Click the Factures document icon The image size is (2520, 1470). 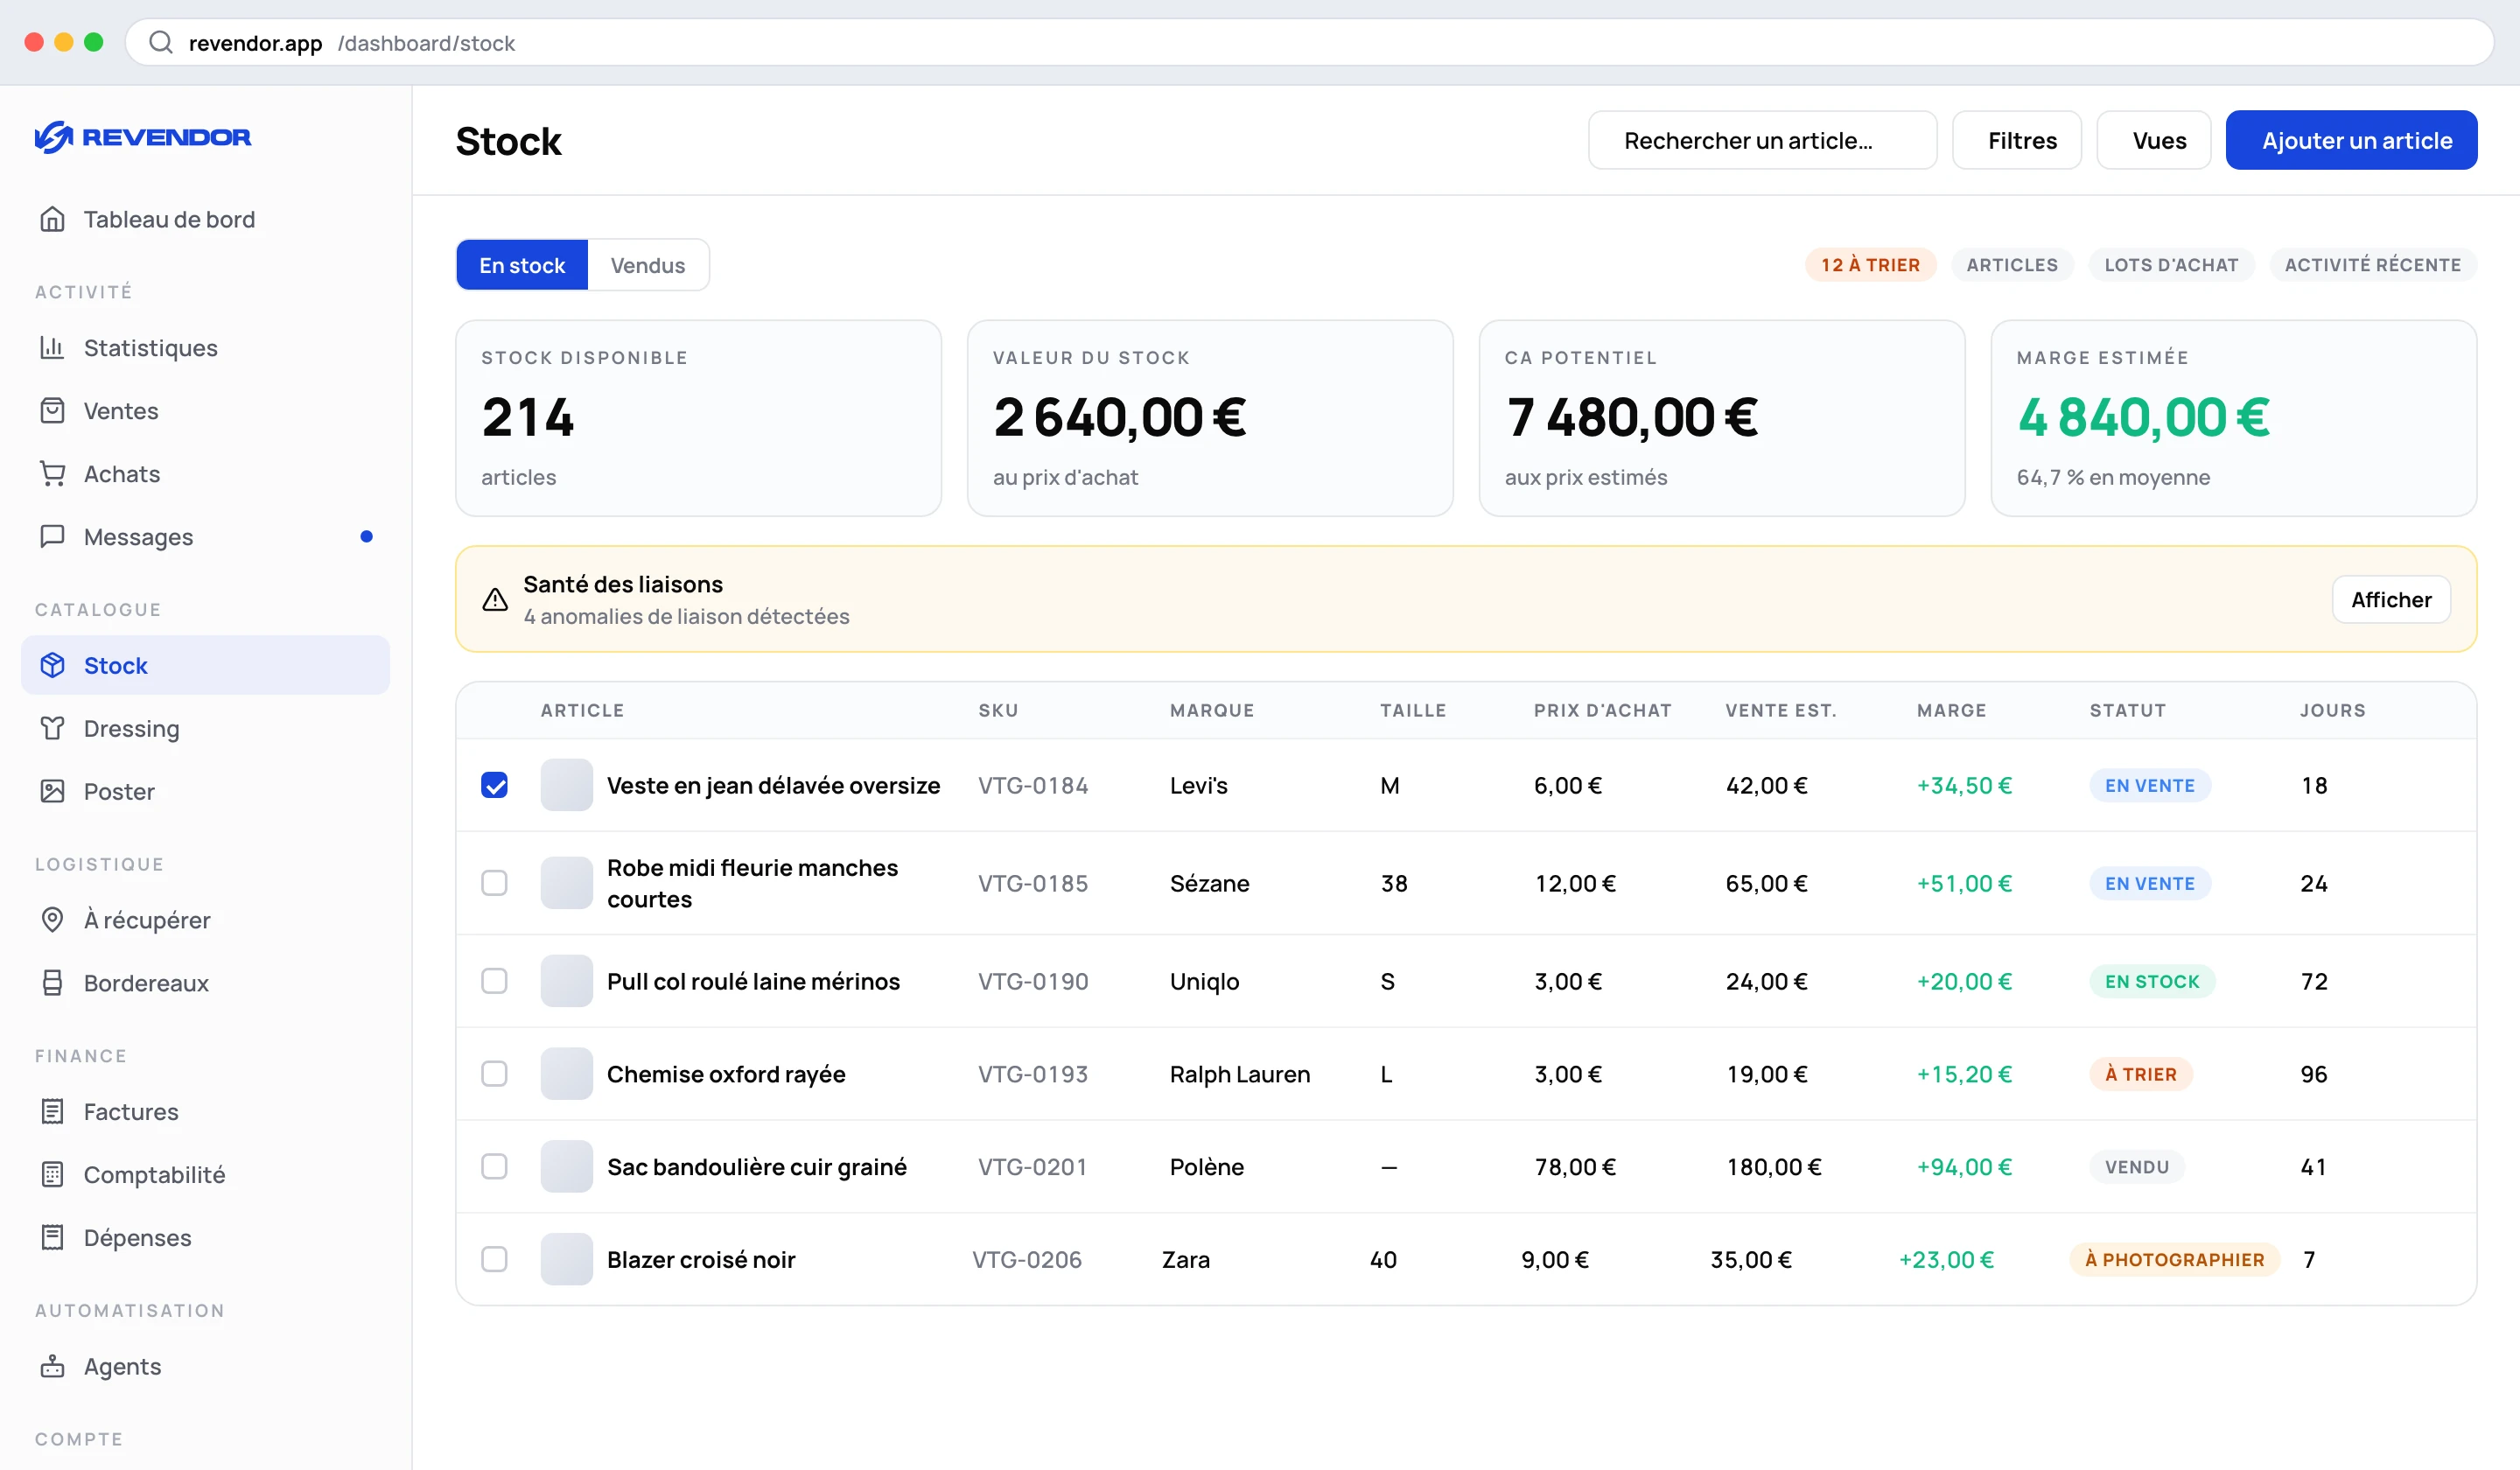(x=52, y=1111)
